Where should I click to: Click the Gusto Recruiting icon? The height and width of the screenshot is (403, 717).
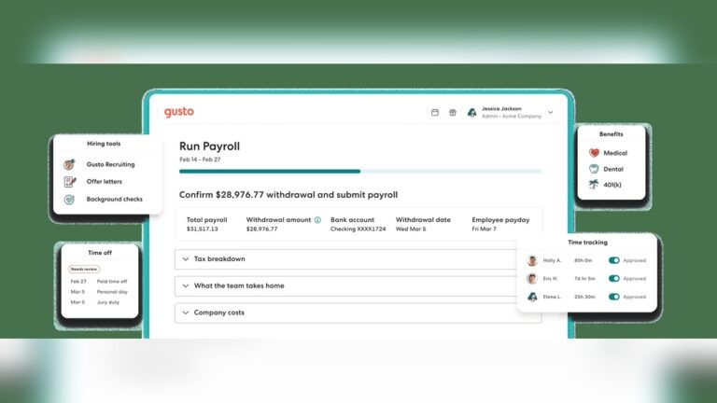click(69, 164)
